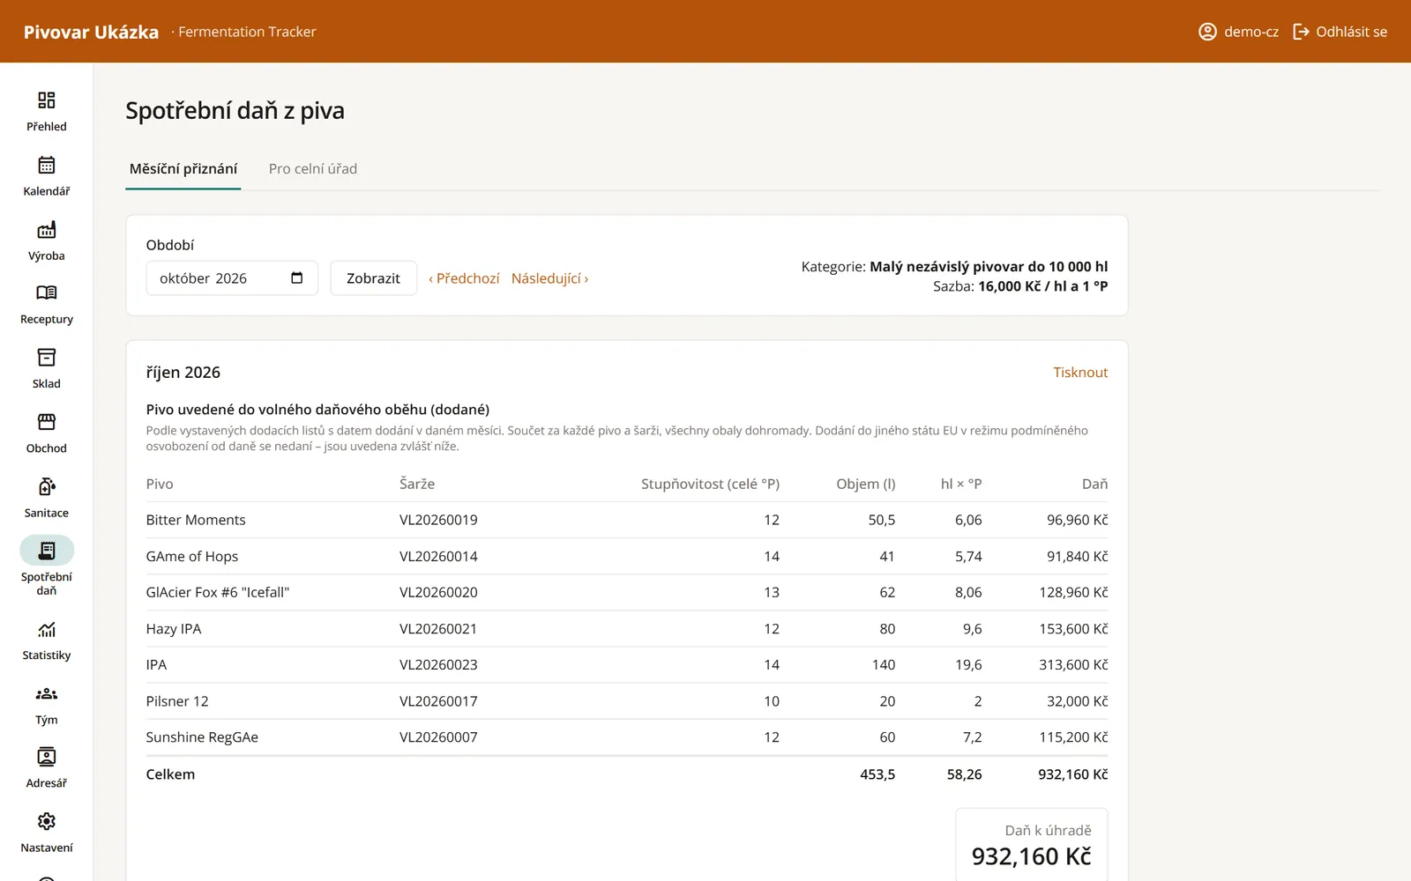This screenshot has height=881, width=1411.
Task: Click the Zobrazit button
Action: (373, 278)
